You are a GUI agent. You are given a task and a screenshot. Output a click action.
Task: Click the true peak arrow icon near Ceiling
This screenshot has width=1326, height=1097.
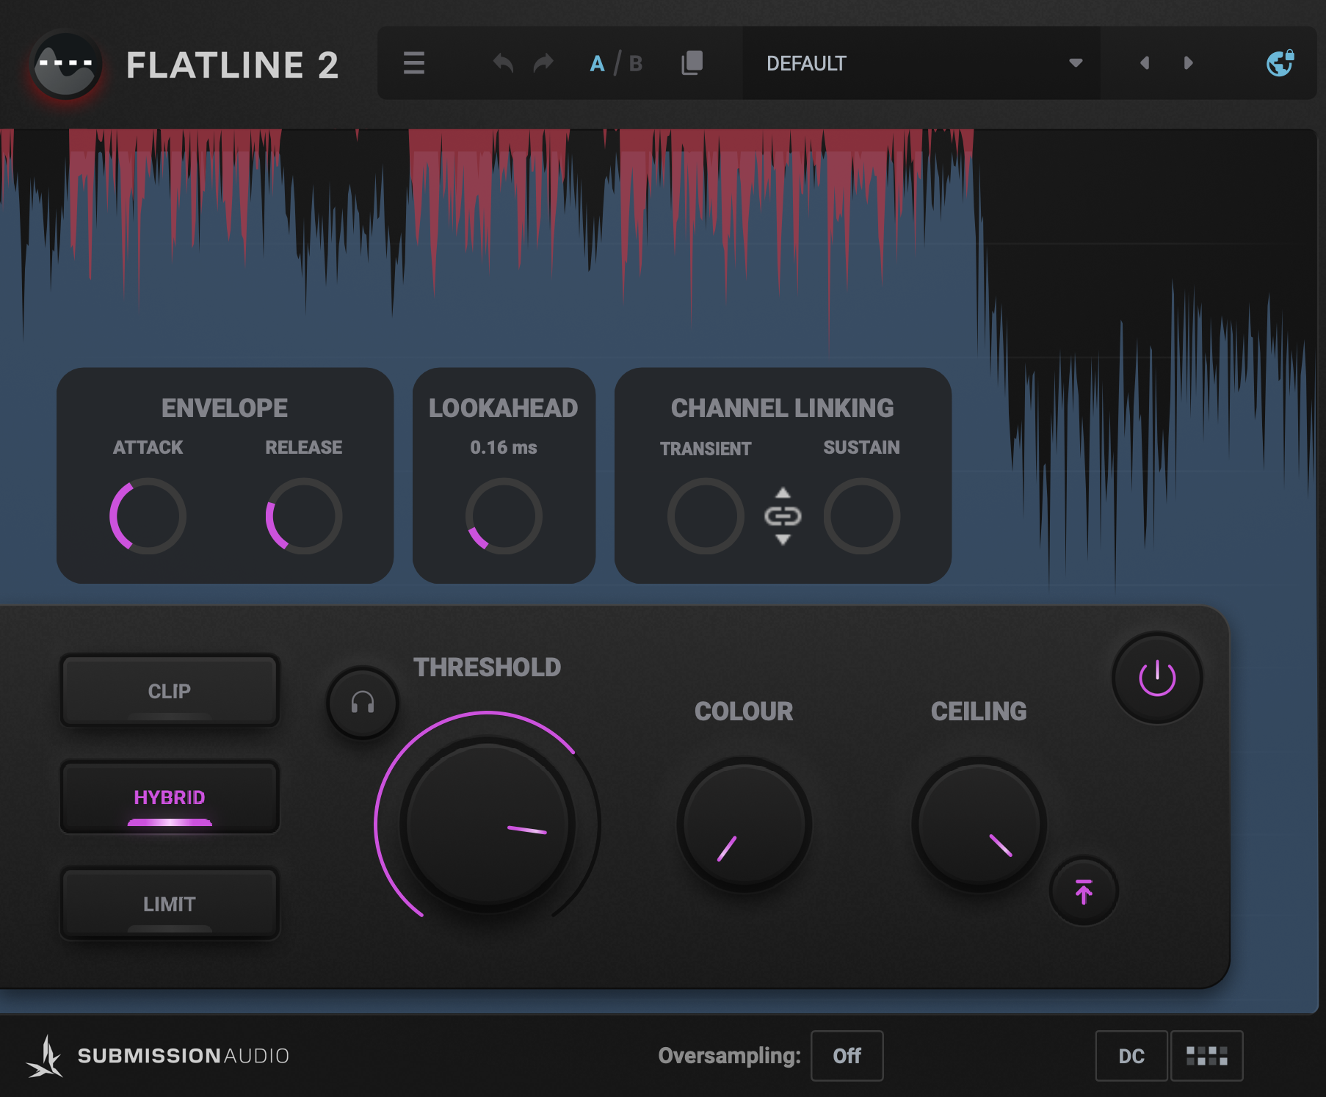(1083, 891)
